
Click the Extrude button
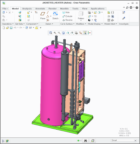(67, 16)
